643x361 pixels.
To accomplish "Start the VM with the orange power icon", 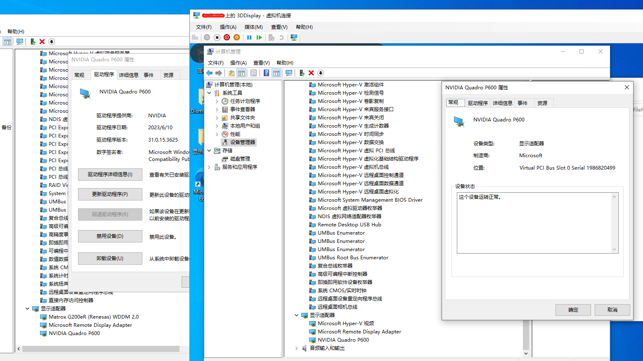I will [236, 37].
